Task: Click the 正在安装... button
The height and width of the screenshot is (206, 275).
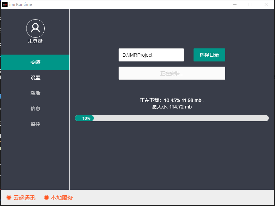Action: click(x=172, y=73)
